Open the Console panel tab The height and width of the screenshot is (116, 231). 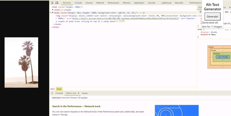point(78,3)
